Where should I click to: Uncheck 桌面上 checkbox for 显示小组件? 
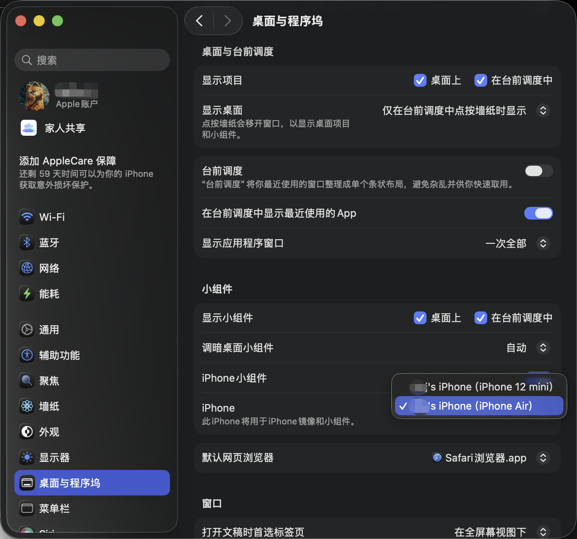[420, 318]
